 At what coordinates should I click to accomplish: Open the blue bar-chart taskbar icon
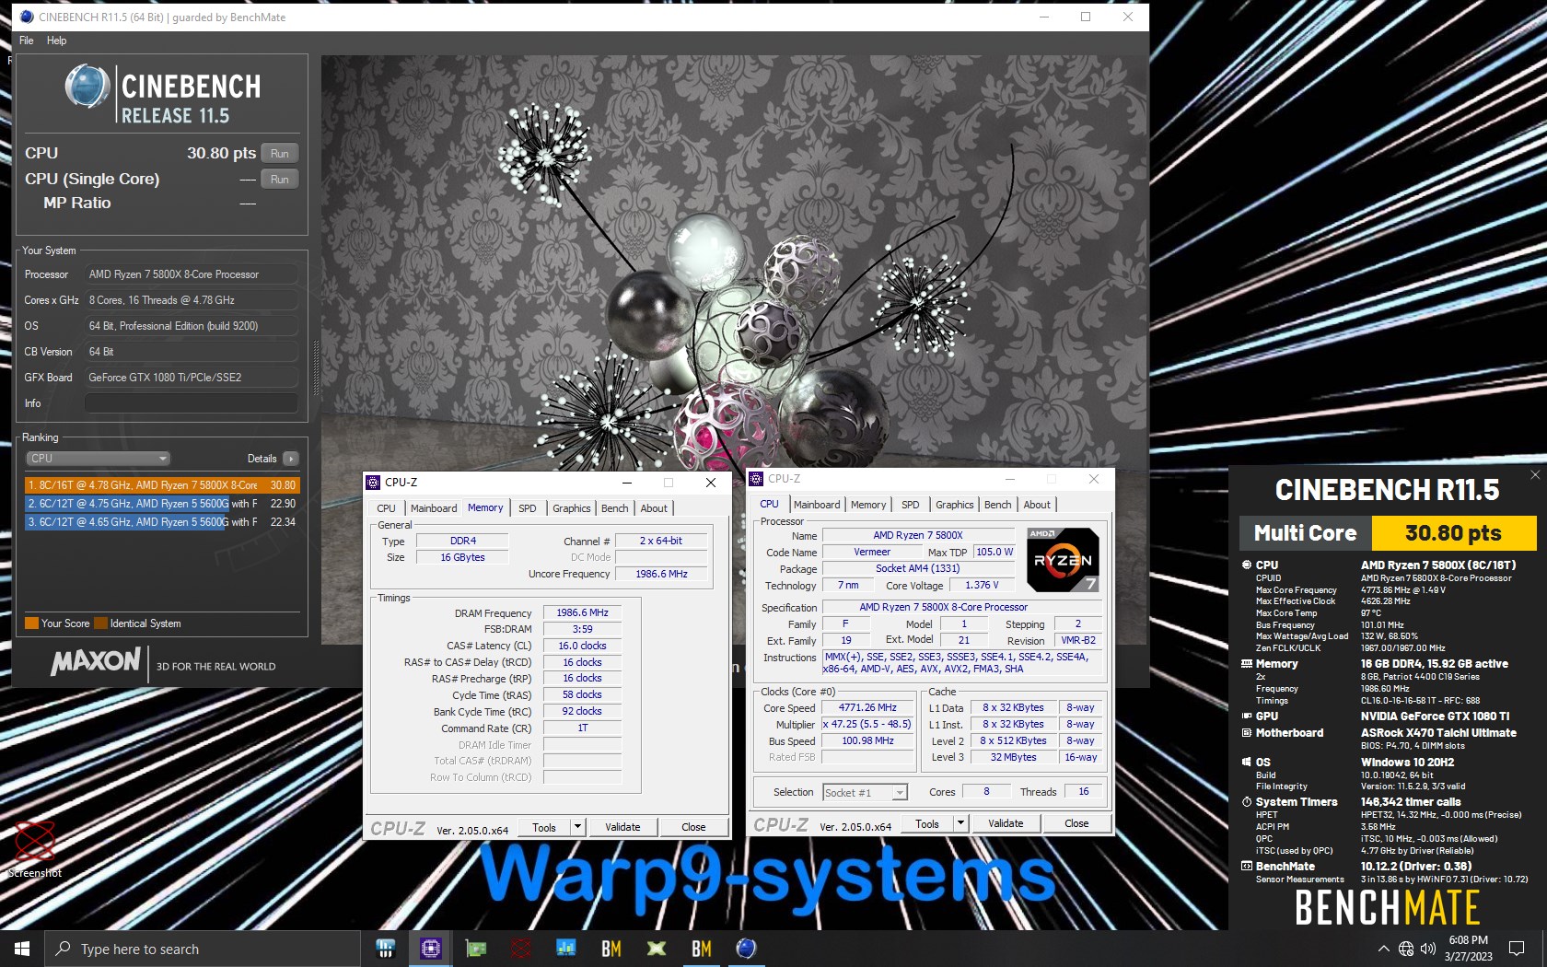tap(565, 949)
